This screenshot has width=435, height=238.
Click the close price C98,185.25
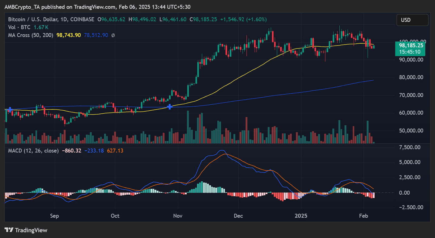coord(203,19)
